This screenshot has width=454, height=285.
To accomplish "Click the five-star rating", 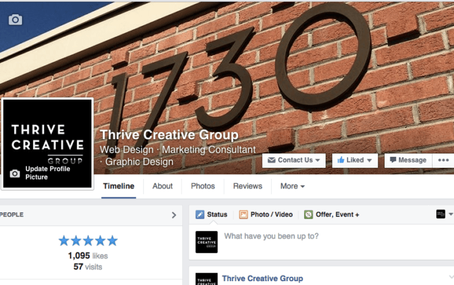I will point(88,240).
